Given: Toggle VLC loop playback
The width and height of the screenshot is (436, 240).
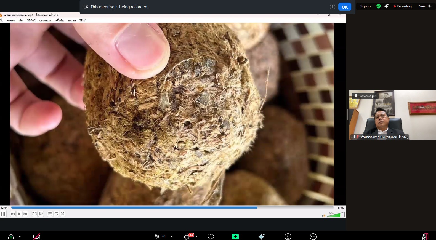Looking at the screenshot, I should [x=56, y=214].
